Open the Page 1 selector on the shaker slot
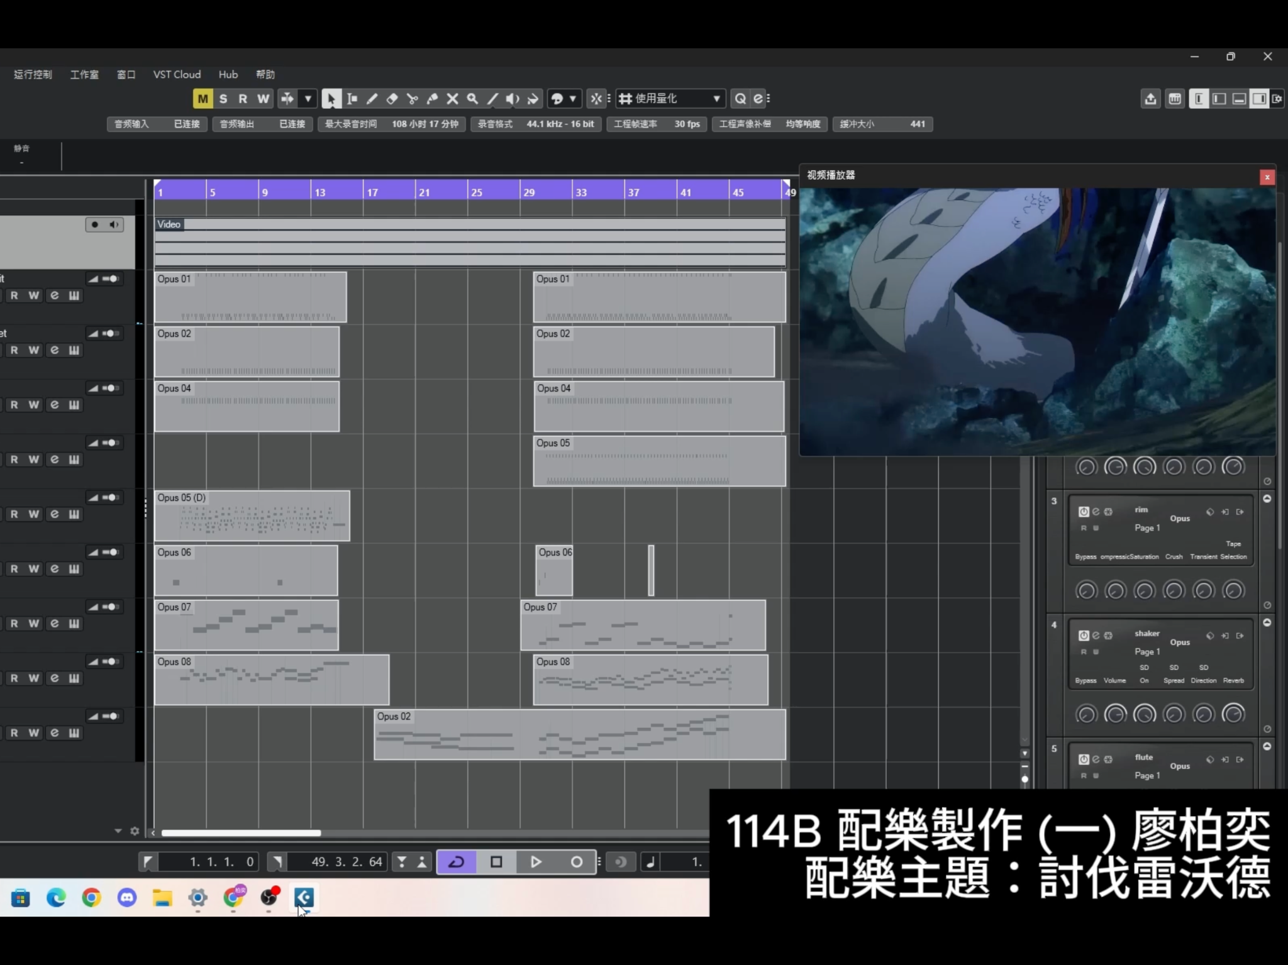 pos(1147,652)
